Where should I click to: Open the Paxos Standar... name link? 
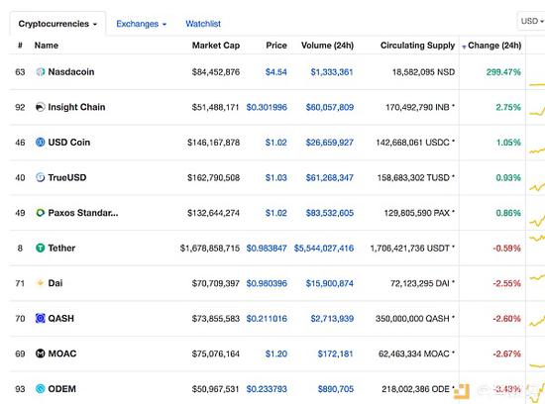(x=83, y=213)
